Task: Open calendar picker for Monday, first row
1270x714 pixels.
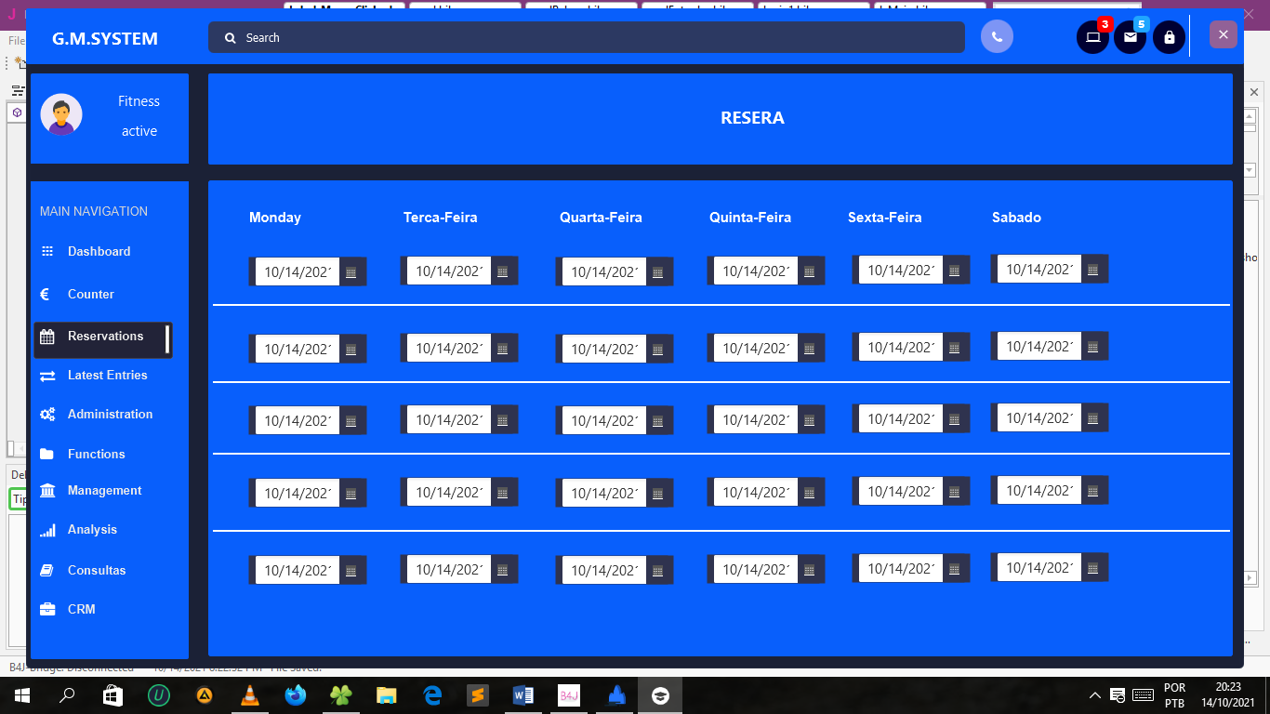Action: point(351,272)
